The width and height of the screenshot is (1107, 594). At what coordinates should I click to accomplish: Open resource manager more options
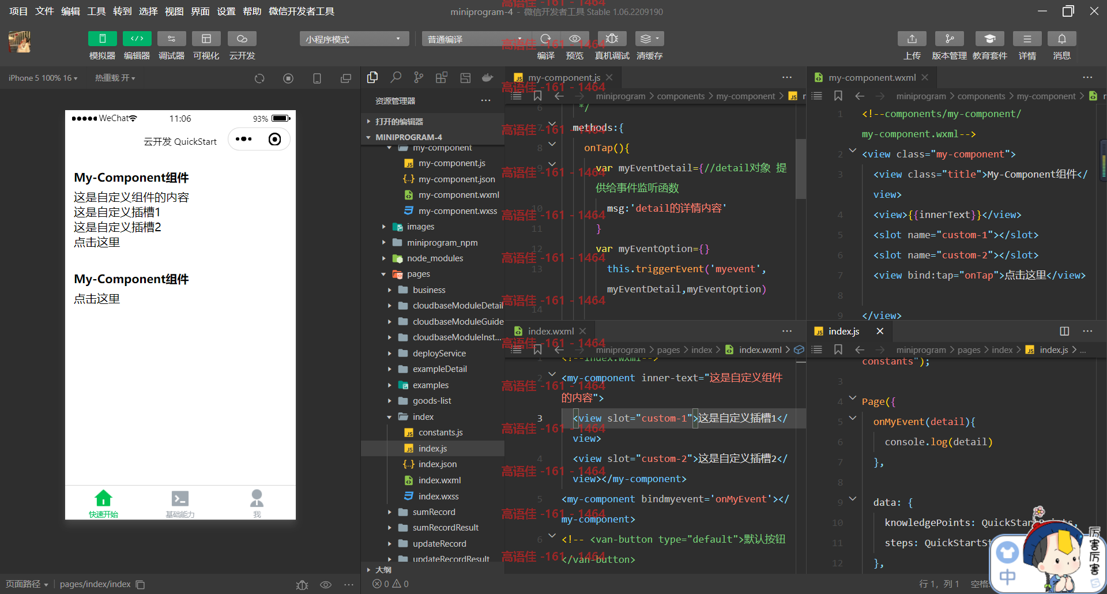486,100
